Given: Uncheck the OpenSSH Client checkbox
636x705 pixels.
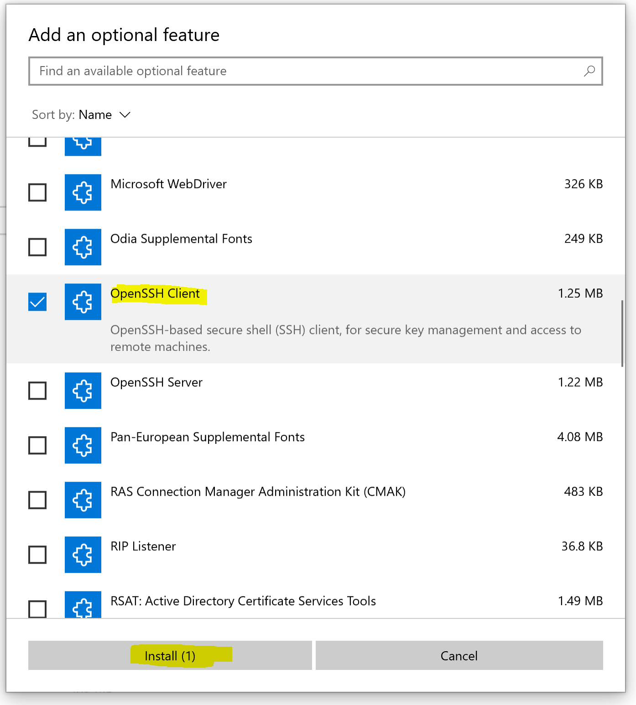Looking at the screenshot, I should [x=37, y=302].
